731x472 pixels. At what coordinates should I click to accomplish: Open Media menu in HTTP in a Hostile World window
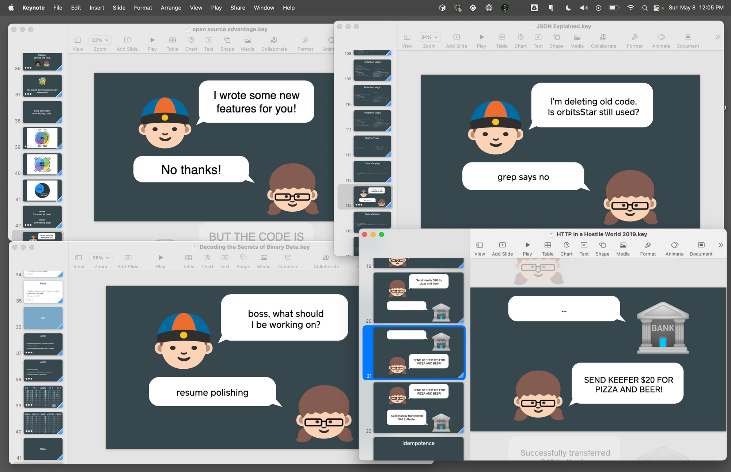click(623, 249)
